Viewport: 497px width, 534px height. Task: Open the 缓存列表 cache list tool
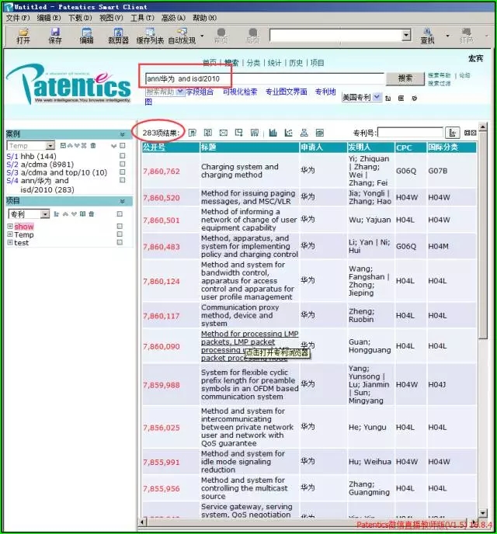pos(150,36)
